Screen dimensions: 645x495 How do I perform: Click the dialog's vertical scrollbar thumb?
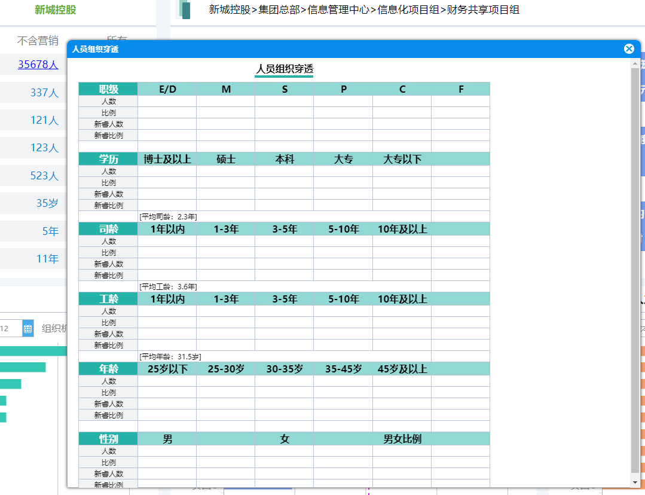coord(635,270)
